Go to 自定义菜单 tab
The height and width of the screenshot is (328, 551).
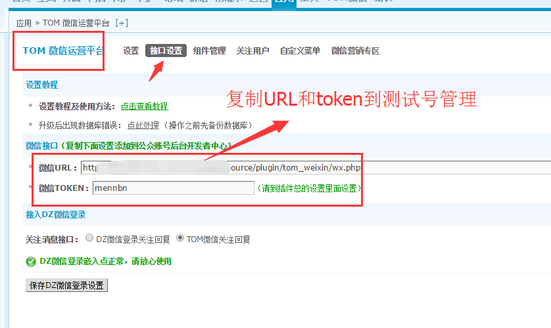300,51
